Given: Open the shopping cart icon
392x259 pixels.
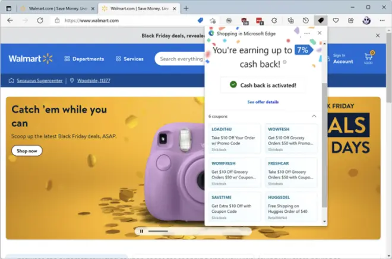Looking at the screenshot, I should pyautogui.click(x=368, y=58).
